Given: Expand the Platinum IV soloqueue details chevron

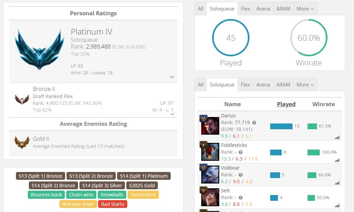Looking at the screenshot, I should coord(172,77).
